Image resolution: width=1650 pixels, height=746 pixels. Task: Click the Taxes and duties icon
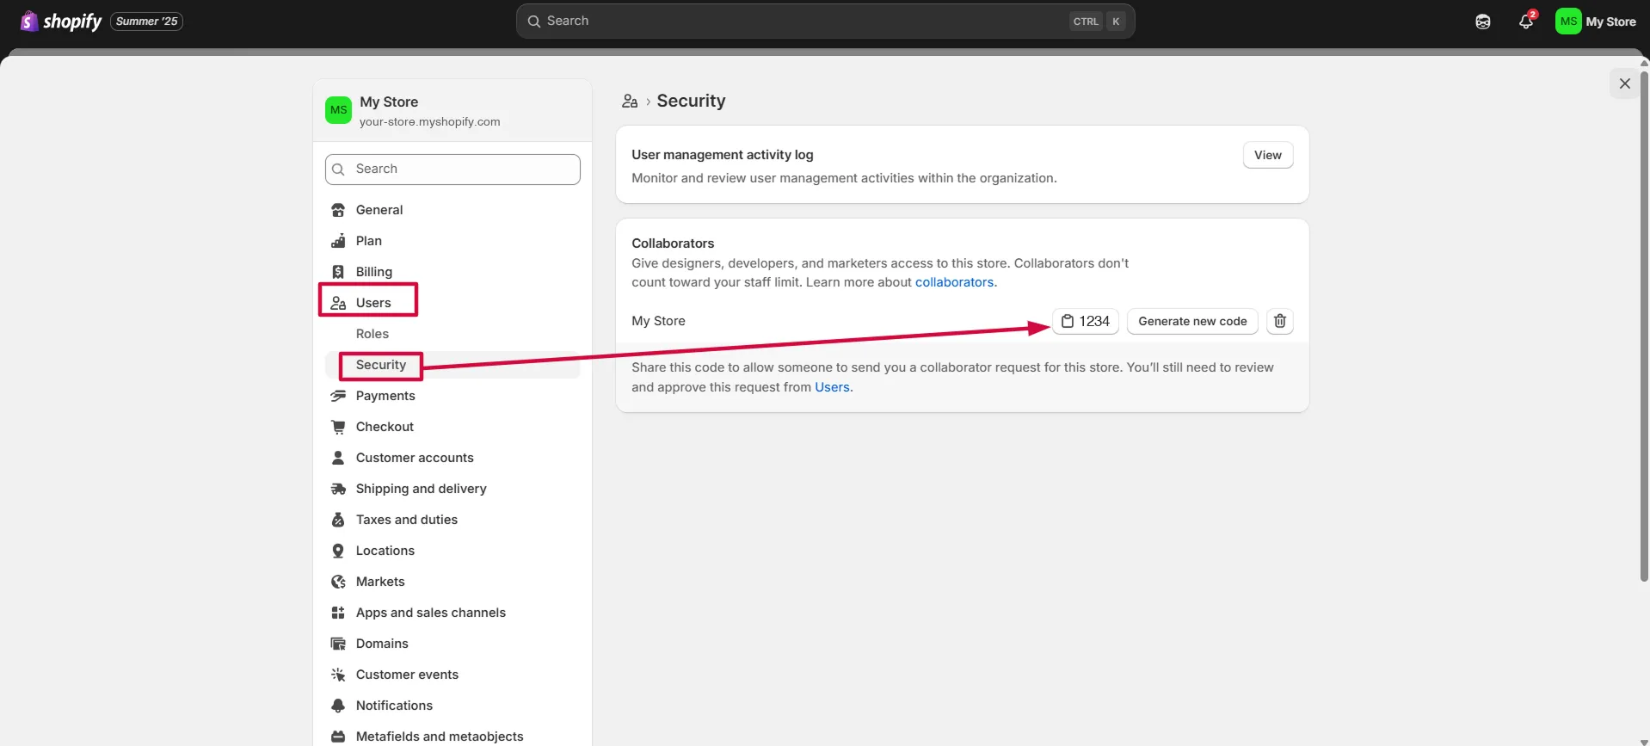[x=338, y=520]
